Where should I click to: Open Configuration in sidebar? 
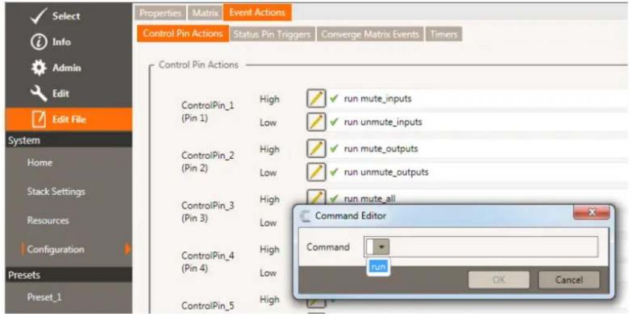[56, 249]
